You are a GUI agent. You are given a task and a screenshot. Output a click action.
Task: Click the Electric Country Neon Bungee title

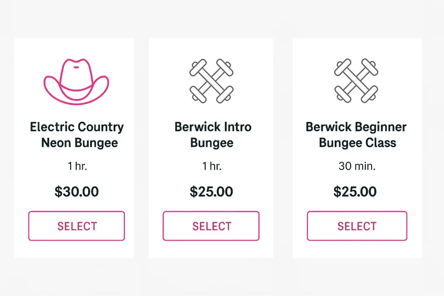click(76, 134)
